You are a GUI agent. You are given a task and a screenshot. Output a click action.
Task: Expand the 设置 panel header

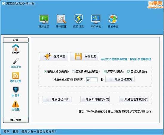click(16, 40)
